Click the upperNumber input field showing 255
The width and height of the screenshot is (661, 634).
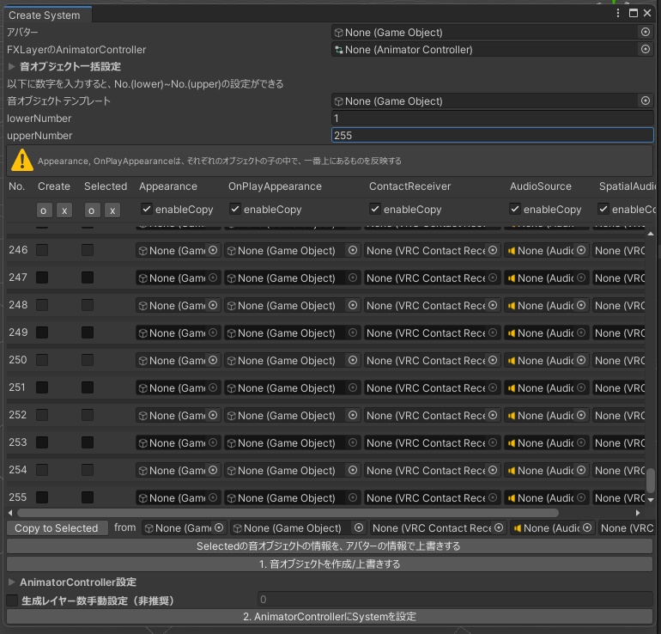pos(492,136)
